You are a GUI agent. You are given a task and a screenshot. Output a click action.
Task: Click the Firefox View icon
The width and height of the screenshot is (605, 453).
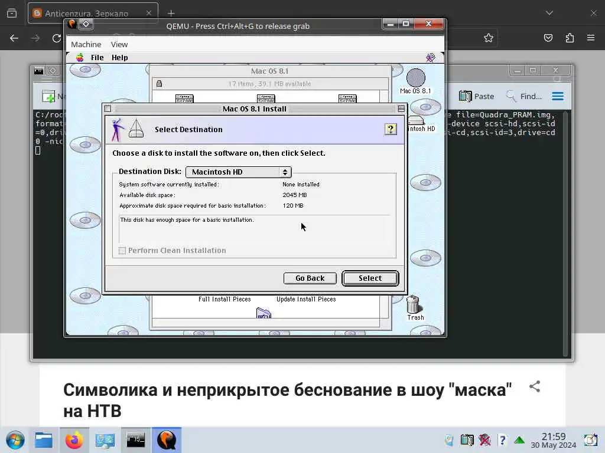[12, 13]
